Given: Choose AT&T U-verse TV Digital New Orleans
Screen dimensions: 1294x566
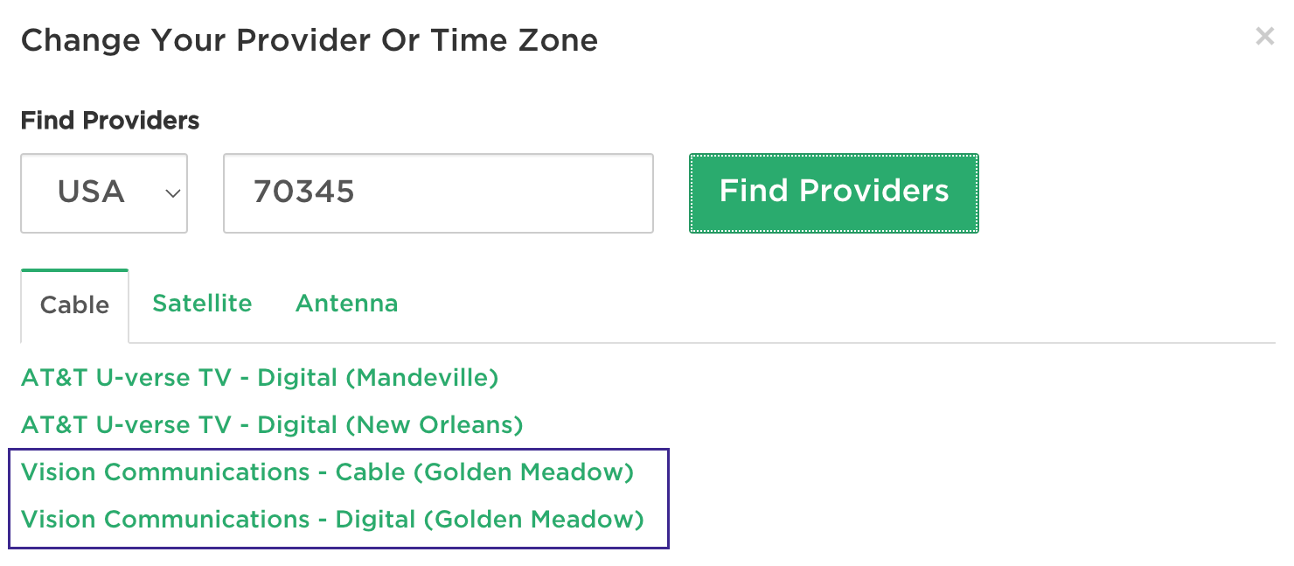Looking at the screenshot, I should point(271,425).
